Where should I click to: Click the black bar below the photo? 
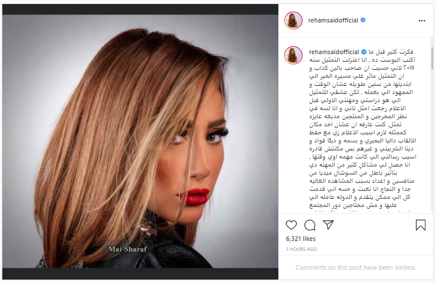click(x=140, y=274)
